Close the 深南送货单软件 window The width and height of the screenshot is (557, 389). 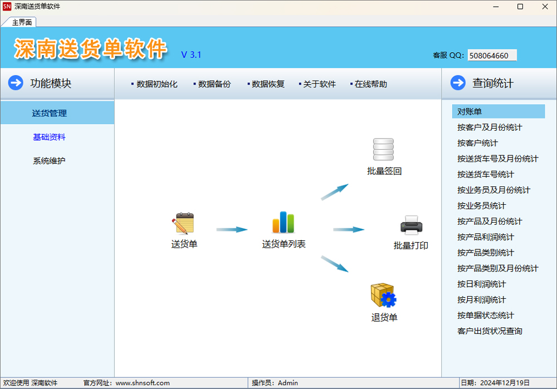click(545, 7)
